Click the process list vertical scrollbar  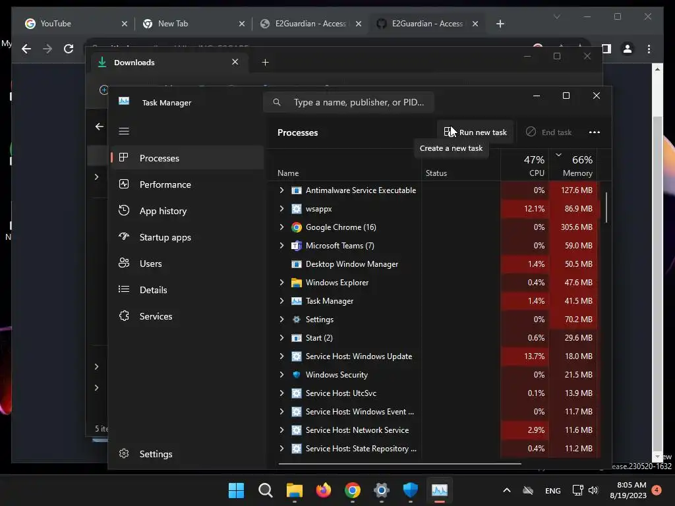click(x=606, y=208)
